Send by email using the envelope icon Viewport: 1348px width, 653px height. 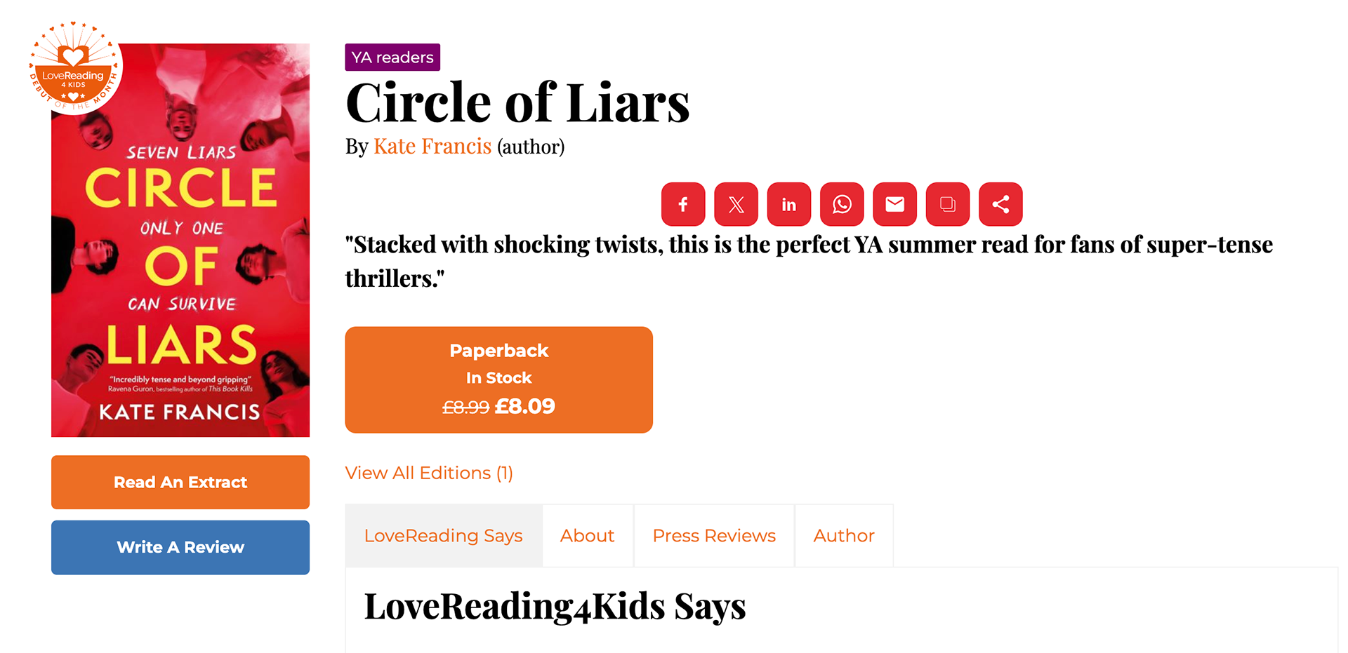(x=894, y=204)
